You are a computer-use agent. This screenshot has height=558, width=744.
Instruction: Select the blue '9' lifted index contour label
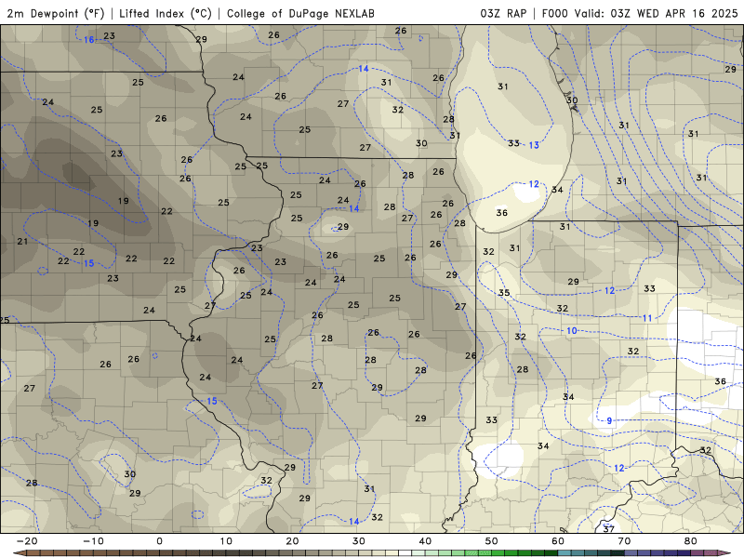tap(609, 420)
